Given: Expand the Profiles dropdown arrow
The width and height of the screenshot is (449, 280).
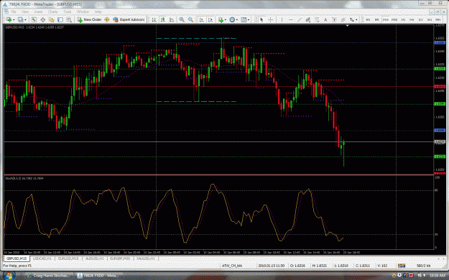Looking at the screenshot, I should (25, 20).
